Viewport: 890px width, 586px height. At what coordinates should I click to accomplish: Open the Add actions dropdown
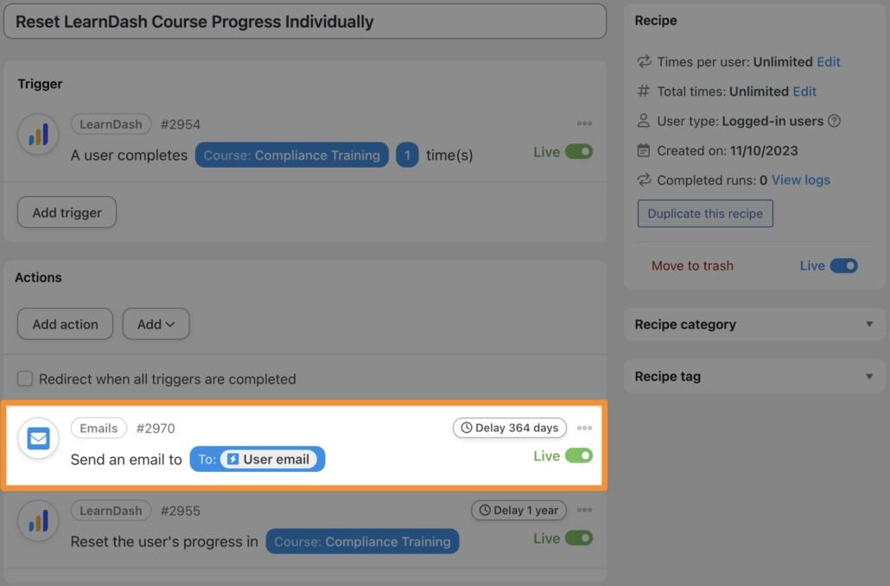156,323
